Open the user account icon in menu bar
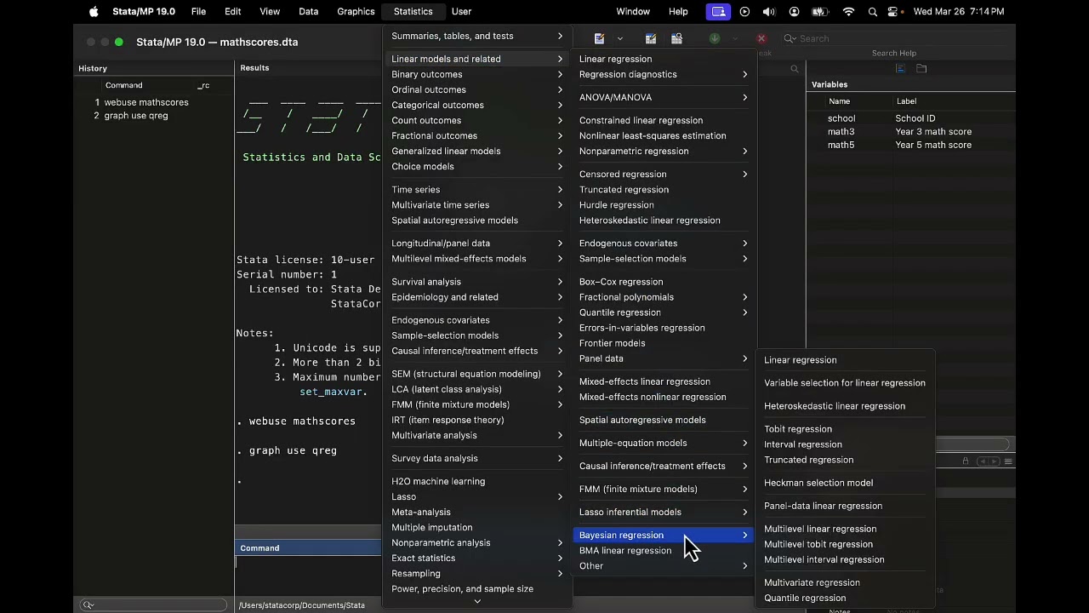 tap(794, 11)
